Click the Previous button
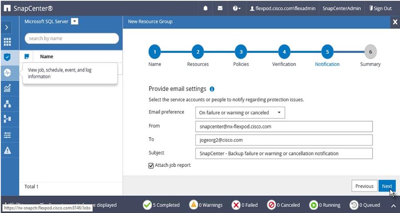 (x=364, y=186)
